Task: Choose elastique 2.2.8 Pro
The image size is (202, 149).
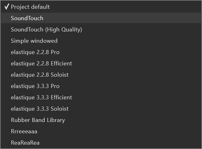Action: tap(101, 52)
